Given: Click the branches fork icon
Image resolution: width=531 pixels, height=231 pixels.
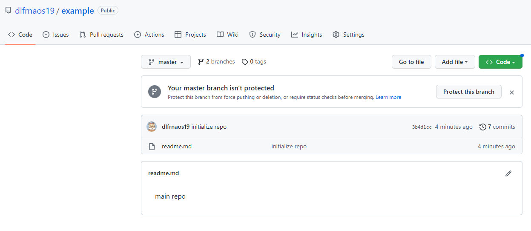Looking at the screenshot, I should click(201, 62).
